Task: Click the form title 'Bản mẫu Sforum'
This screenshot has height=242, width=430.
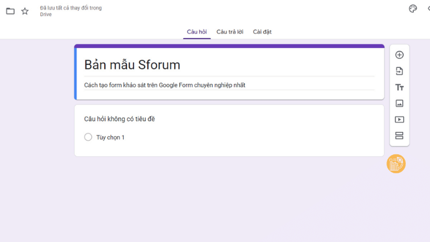Action: tap(132, 65)
